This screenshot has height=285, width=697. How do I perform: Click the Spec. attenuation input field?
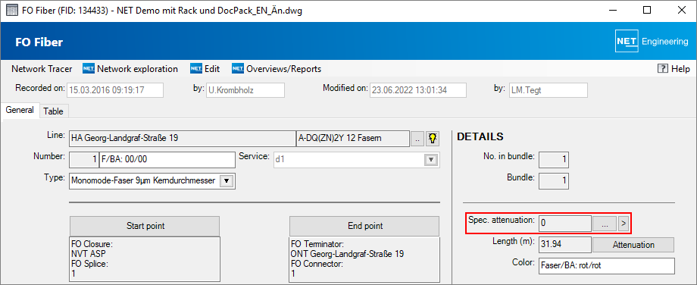pos(564,224)
